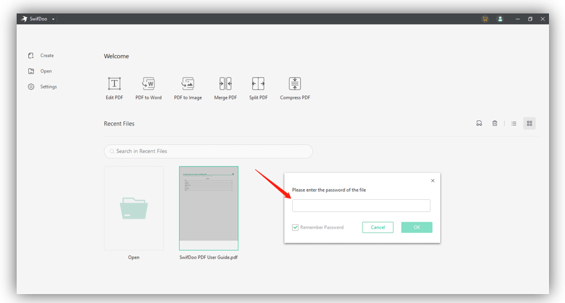Viewport: 565px width, 303px height.
Task: Click Open in the sidebar
Action: [x=40, y=71]
